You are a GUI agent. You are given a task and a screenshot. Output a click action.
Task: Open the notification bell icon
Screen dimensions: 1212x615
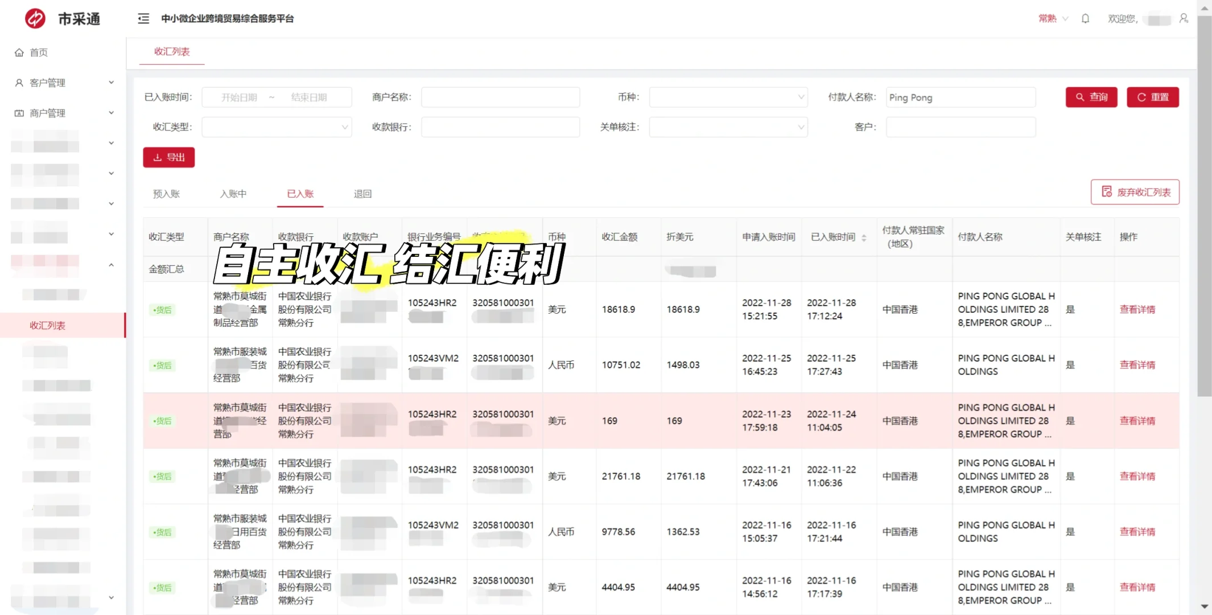click(1085, 18)
